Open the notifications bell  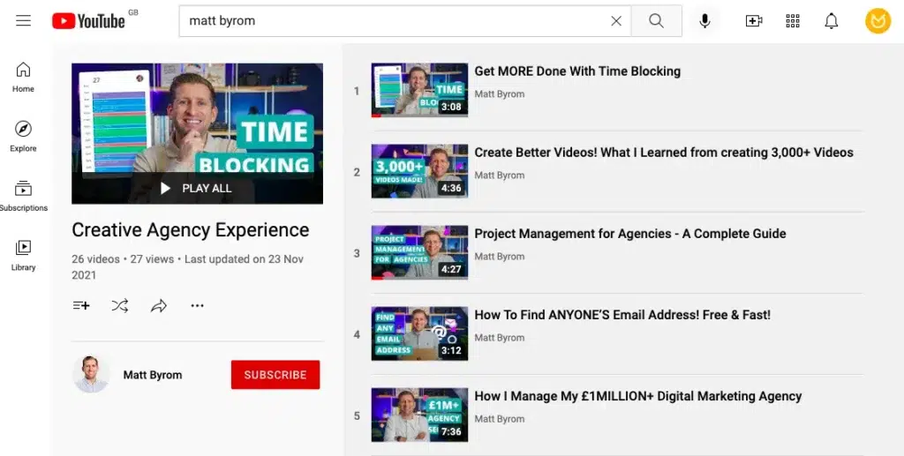point(831,21)
